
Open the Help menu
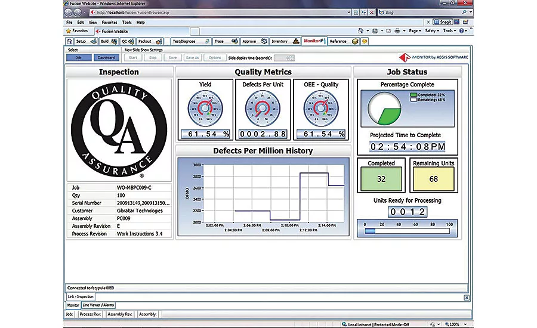tap(141, 22)
